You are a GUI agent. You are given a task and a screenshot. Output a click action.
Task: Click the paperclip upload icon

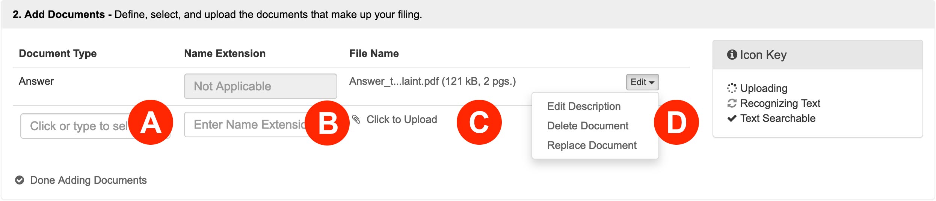coord(356,119)
